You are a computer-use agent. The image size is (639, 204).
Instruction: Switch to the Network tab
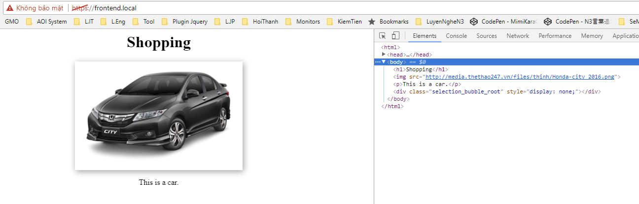click(x=518, y=36)
